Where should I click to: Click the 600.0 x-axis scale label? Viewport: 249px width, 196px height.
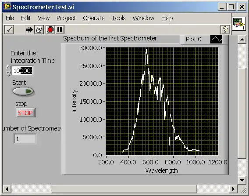150,162
